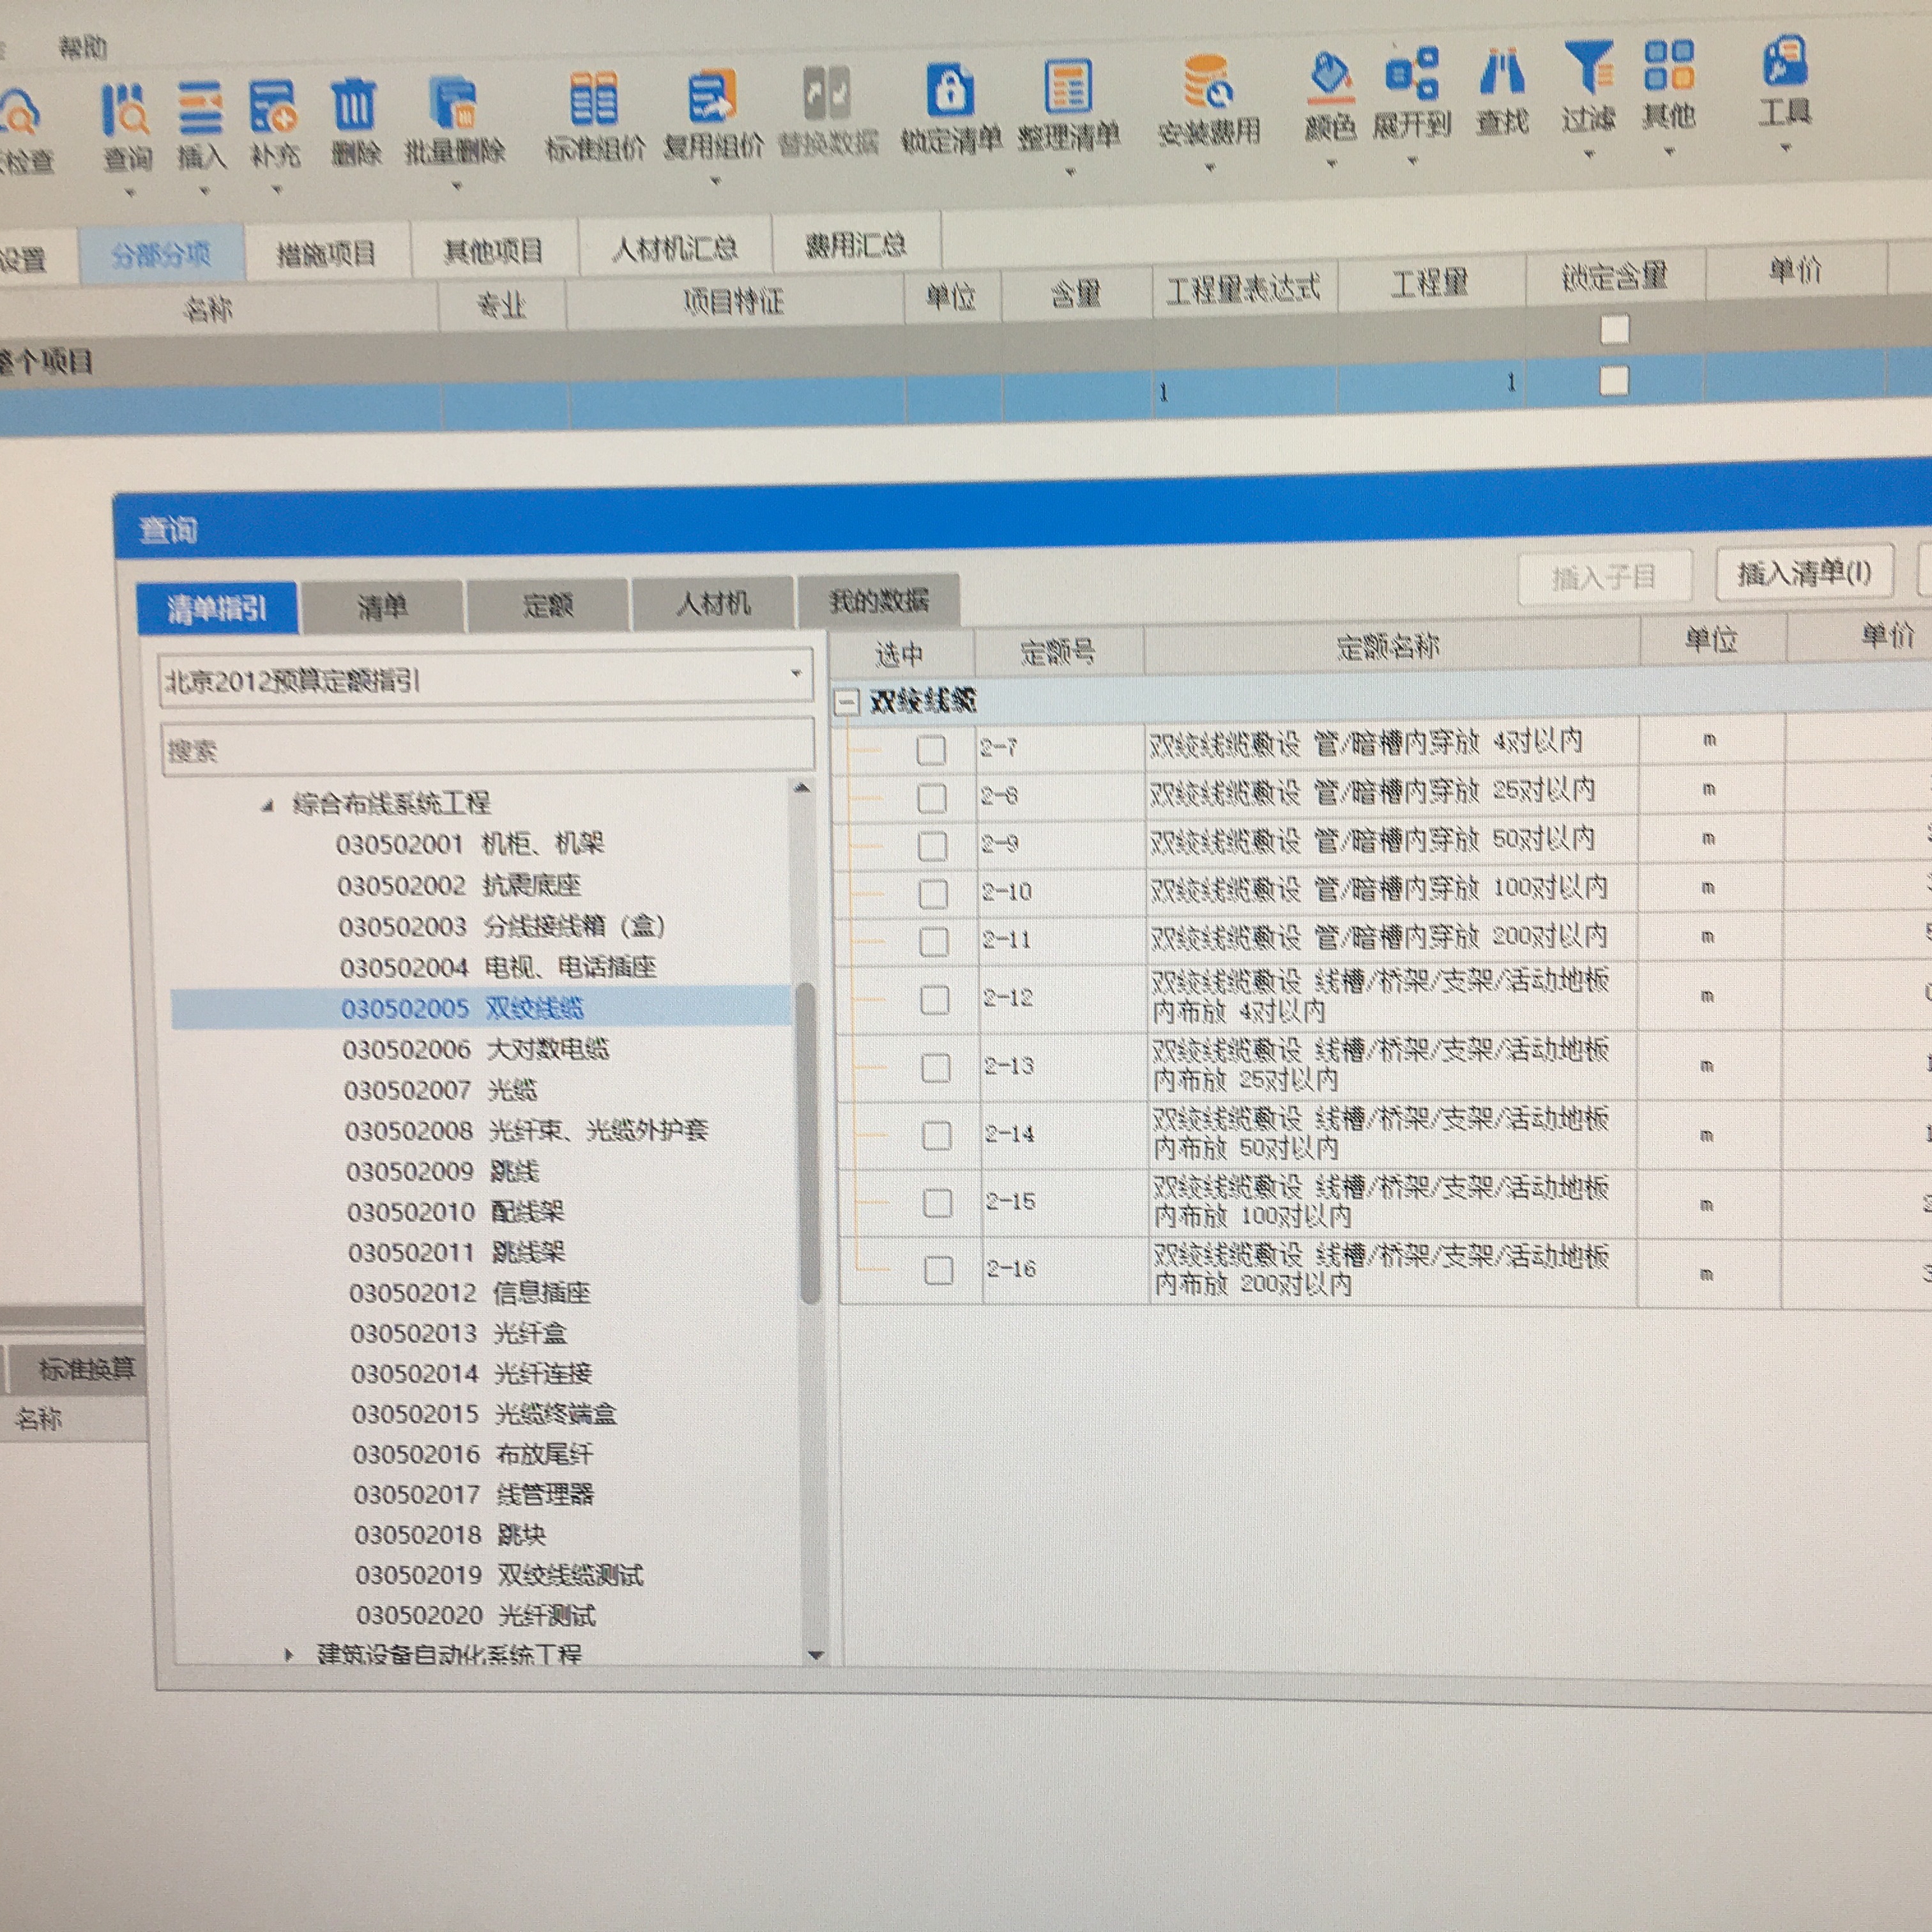Open dropdown arrow under 工具 button
Screen dimensions: 1932x1932
(1786, 148)
